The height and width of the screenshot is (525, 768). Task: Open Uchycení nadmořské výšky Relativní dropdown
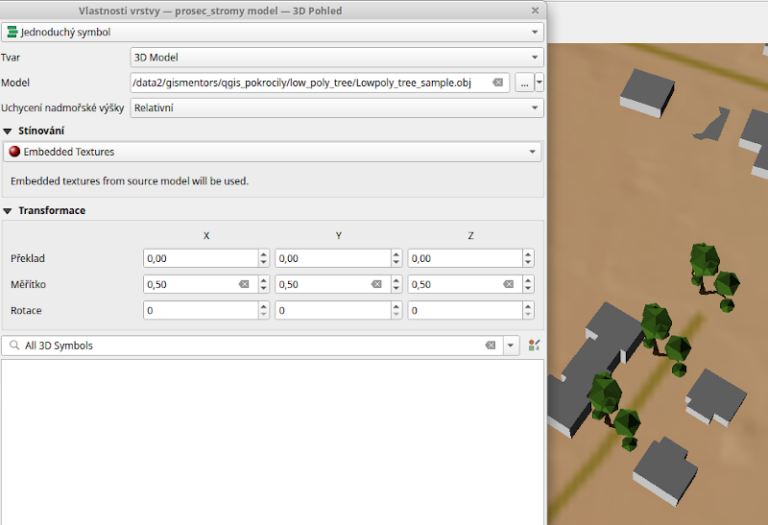click(x=337, y=107)
